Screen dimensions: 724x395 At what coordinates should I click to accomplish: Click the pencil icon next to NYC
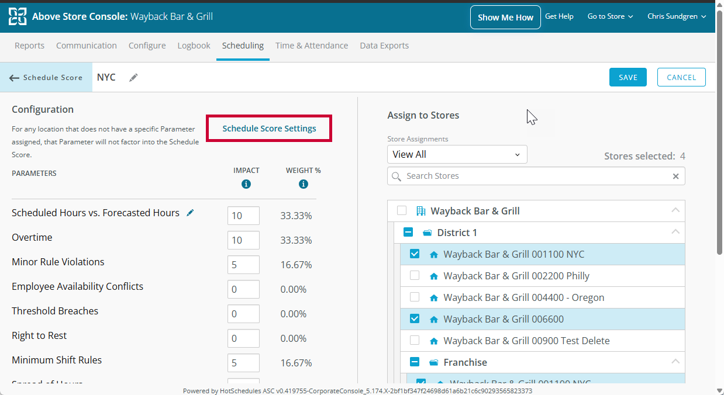click(134, 78)
